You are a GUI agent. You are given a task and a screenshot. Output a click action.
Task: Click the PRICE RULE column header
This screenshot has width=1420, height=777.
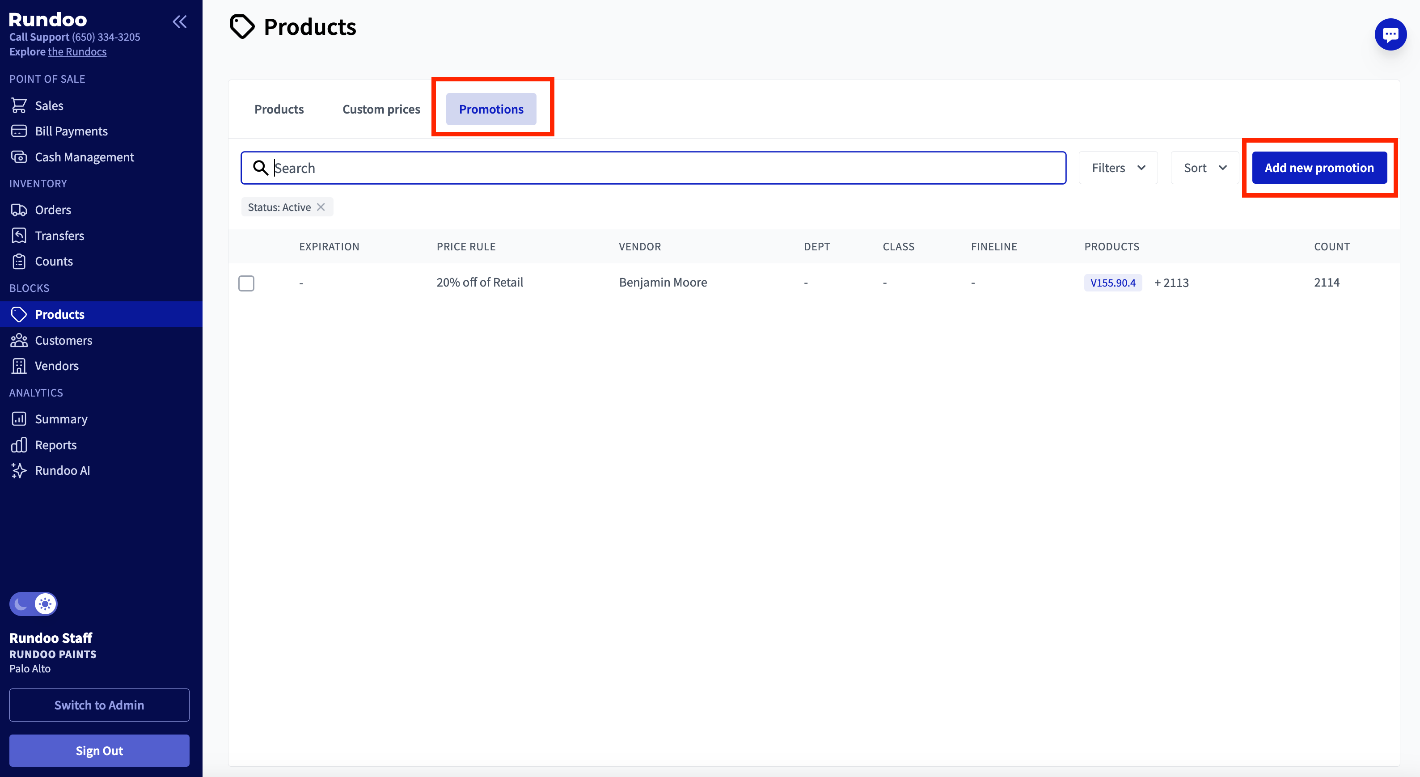(x=466, y=246)
